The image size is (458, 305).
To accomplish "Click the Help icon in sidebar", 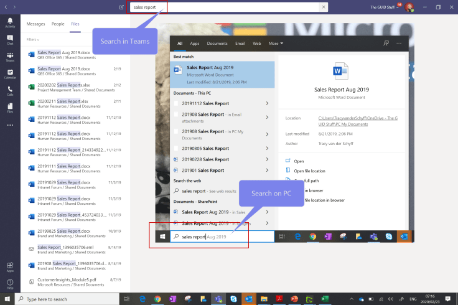I will 10,284.
